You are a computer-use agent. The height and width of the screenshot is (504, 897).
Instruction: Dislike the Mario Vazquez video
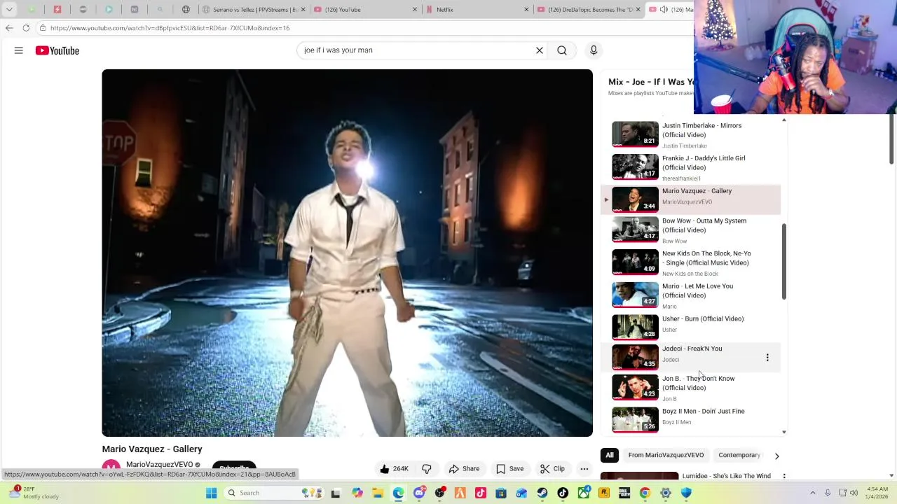coord(427,469)
